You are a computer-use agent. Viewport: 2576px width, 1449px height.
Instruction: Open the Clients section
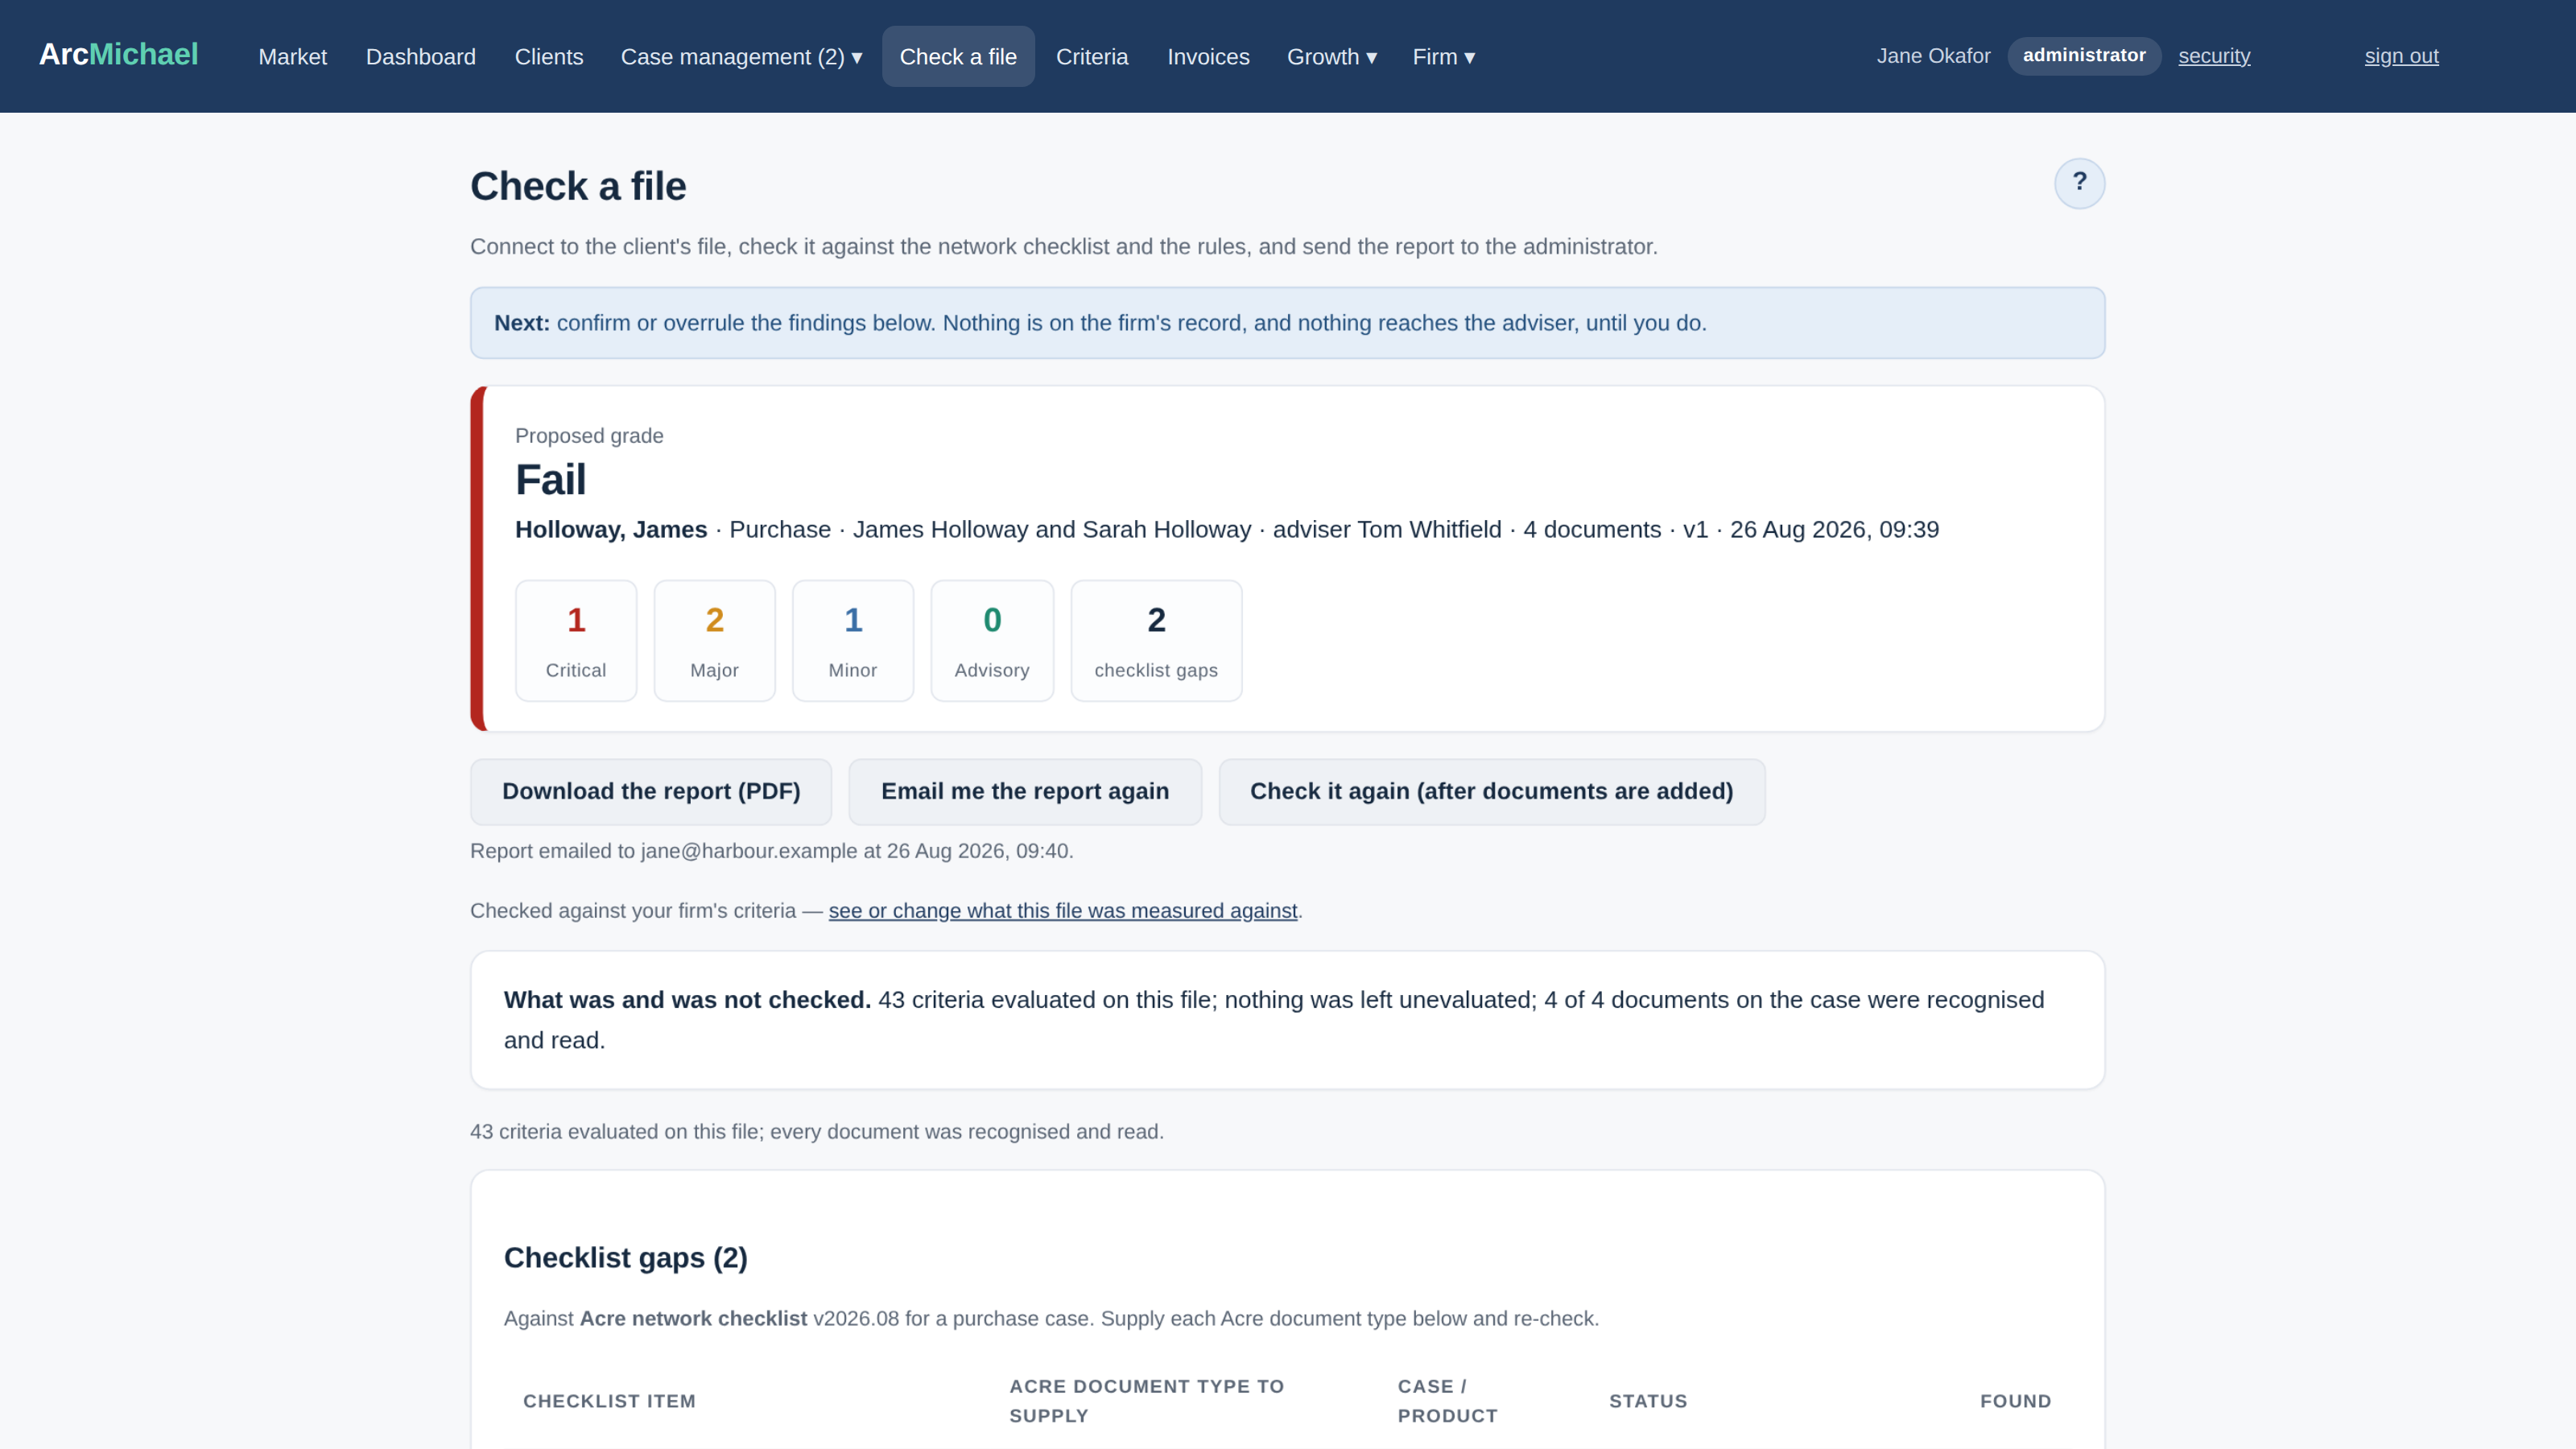(x=548, y=57)
